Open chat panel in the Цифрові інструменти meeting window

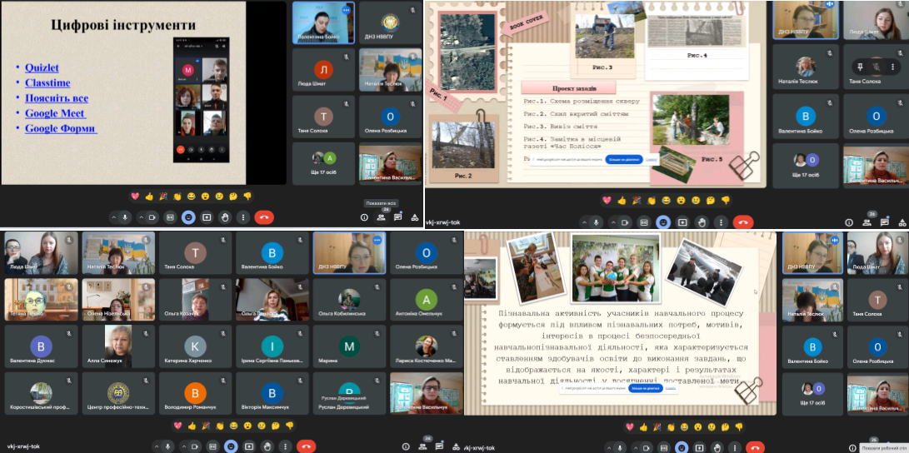(x=398, y=217)
